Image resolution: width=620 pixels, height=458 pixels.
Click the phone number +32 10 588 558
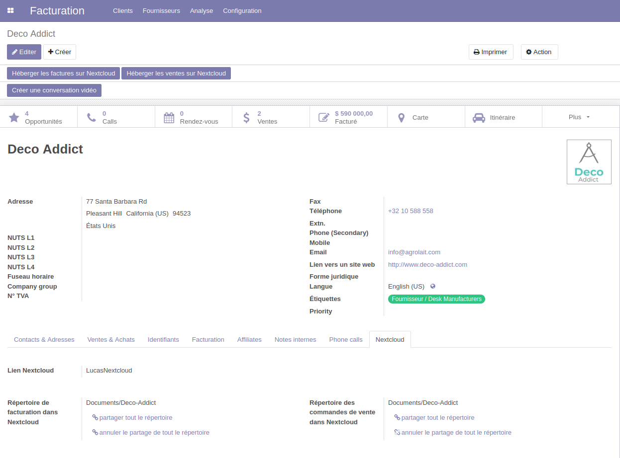pos(411,211)
